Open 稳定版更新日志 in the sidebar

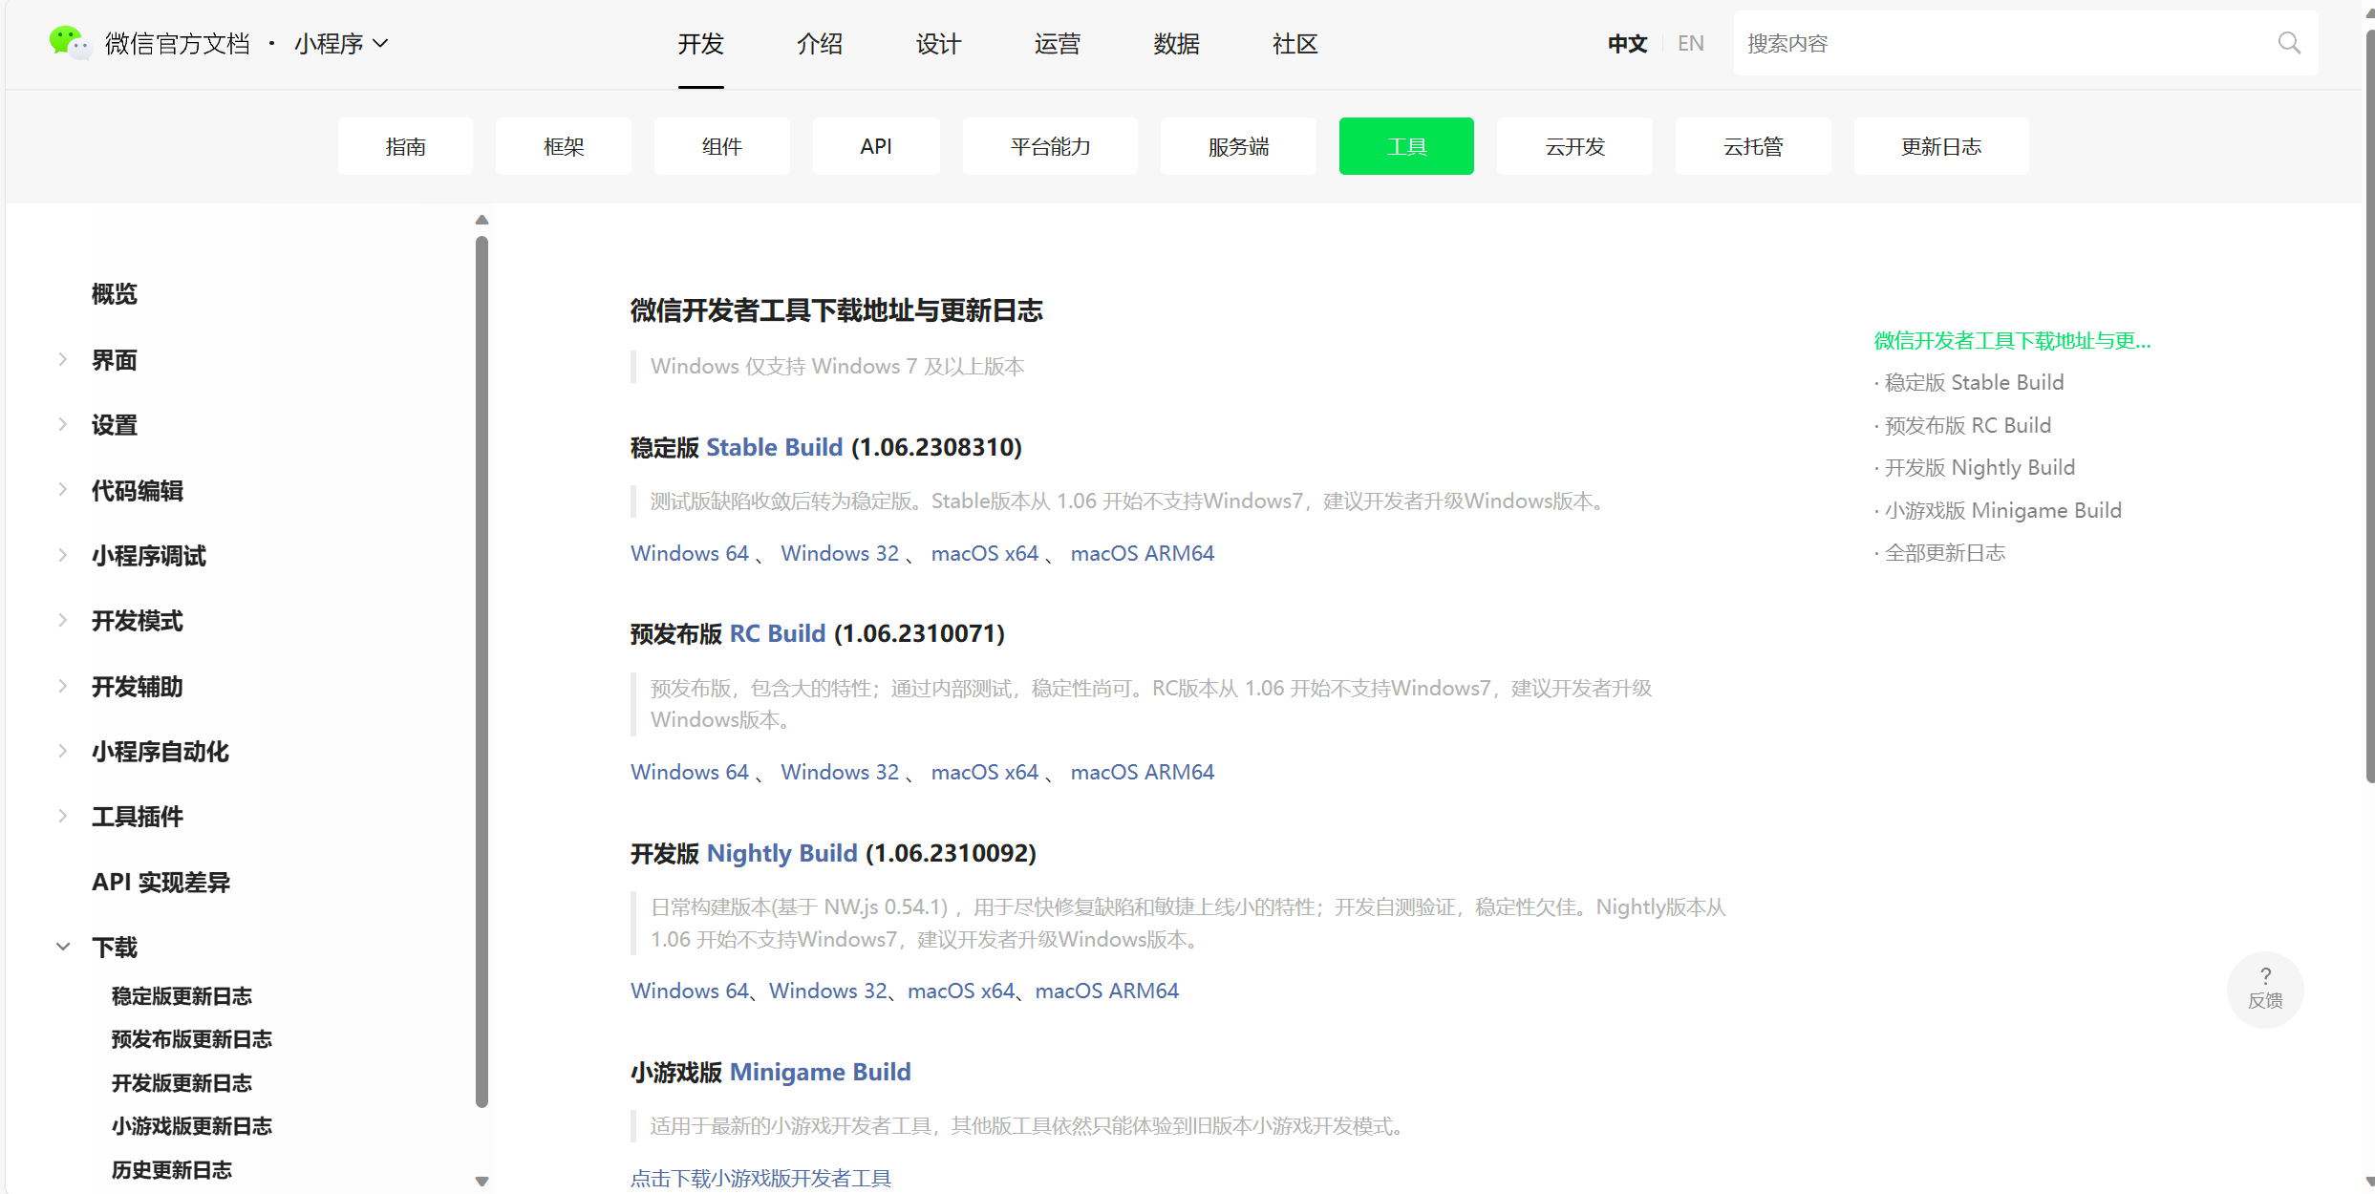coord(182,995)
